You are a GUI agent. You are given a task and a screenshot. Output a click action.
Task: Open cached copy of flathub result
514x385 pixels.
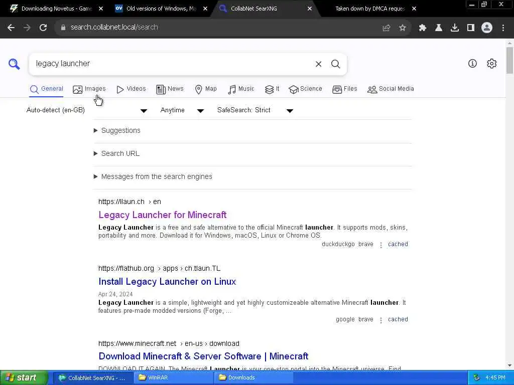(398, 319)
